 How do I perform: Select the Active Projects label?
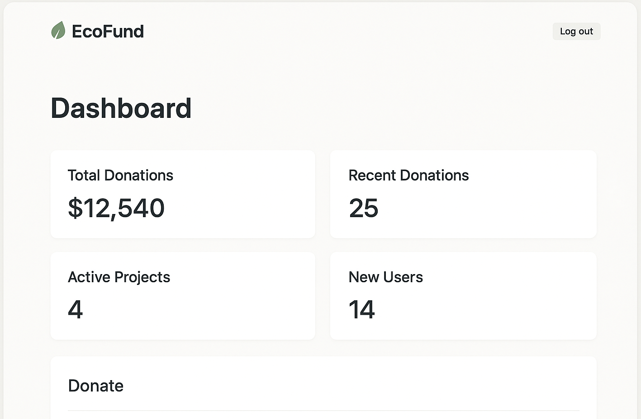(119, 277)
